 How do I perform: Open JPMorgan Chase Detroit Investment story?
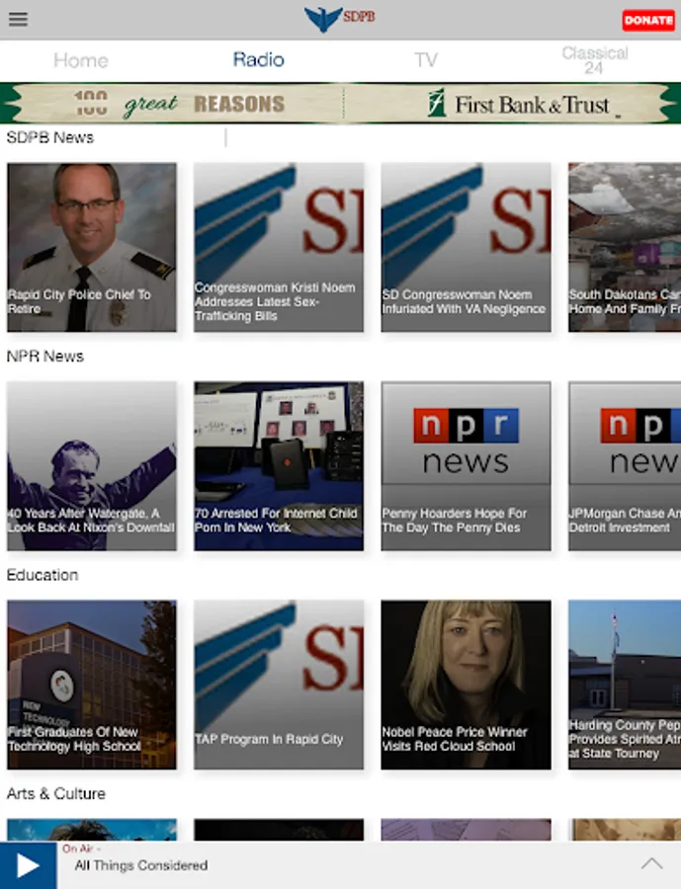(625, 466)
